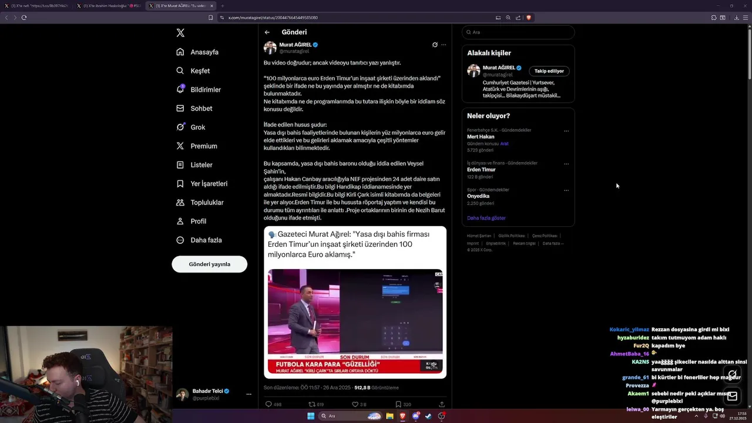The width and height of the screenshot is (752, 423).
Task: Click taskbar Ara search box
Action: [x=351, y=416]
